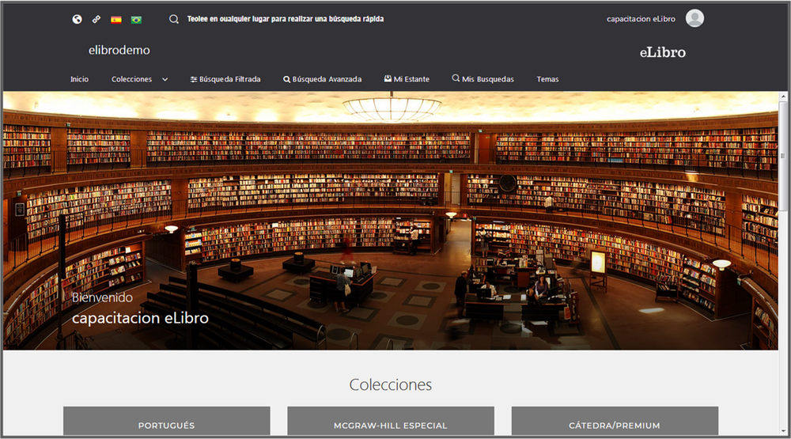
Task: Select the Portugués collection button
Action: (166, 424)
